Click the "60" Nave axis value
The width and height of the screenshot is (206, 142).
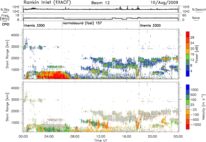184,15
